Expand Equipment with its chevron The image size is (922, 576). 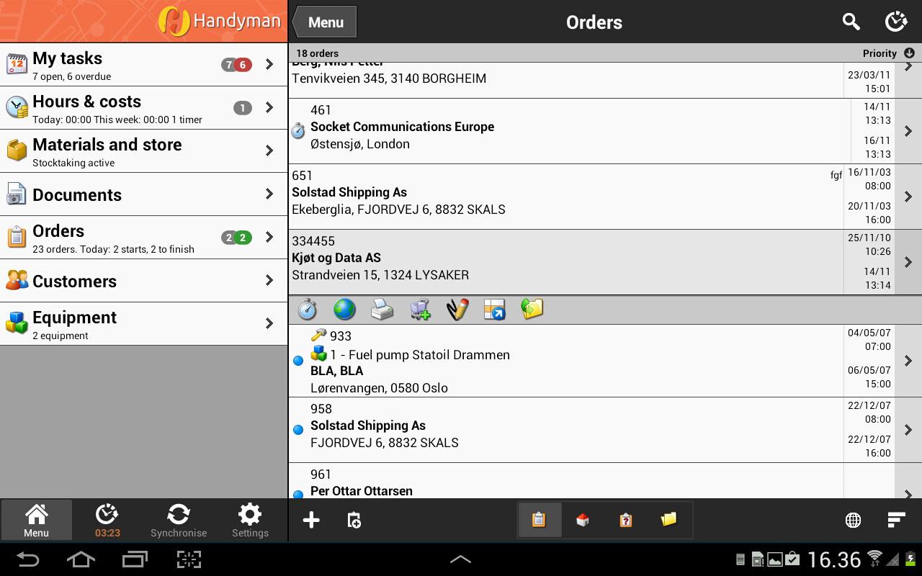tap(269, 323)
